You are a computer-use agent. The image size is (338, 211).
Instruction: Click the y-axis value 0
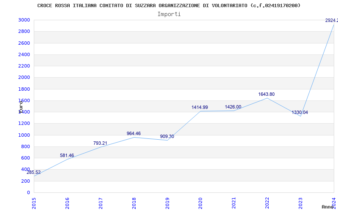click(x=28, y=193)
